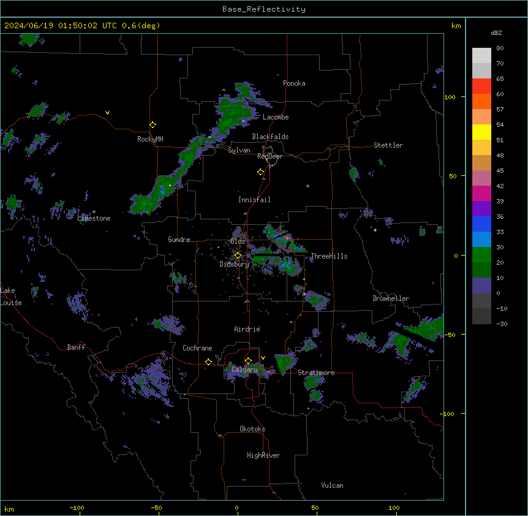Select the blue 33-36 dBZ legend swatch

(x=481, y=224)
